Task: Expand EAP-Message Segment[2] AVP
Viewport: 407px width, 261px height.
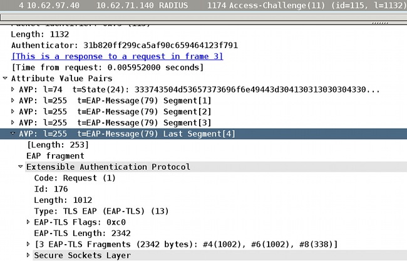Action: click(x=13, y=112)
